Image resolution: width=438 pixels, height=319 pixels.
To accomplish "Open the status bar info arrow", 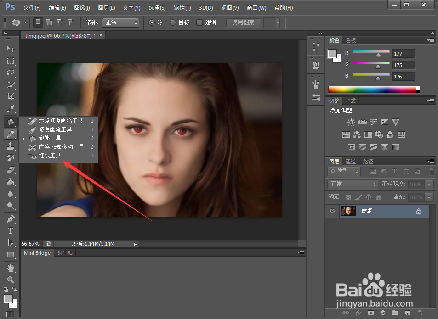I will (135, 244).
